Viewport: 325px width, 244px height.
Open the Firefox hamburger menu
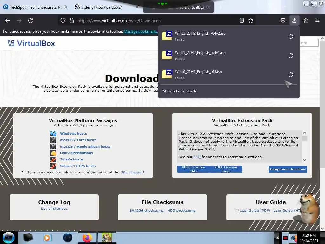pyautogui.click(x=317, y=20)
